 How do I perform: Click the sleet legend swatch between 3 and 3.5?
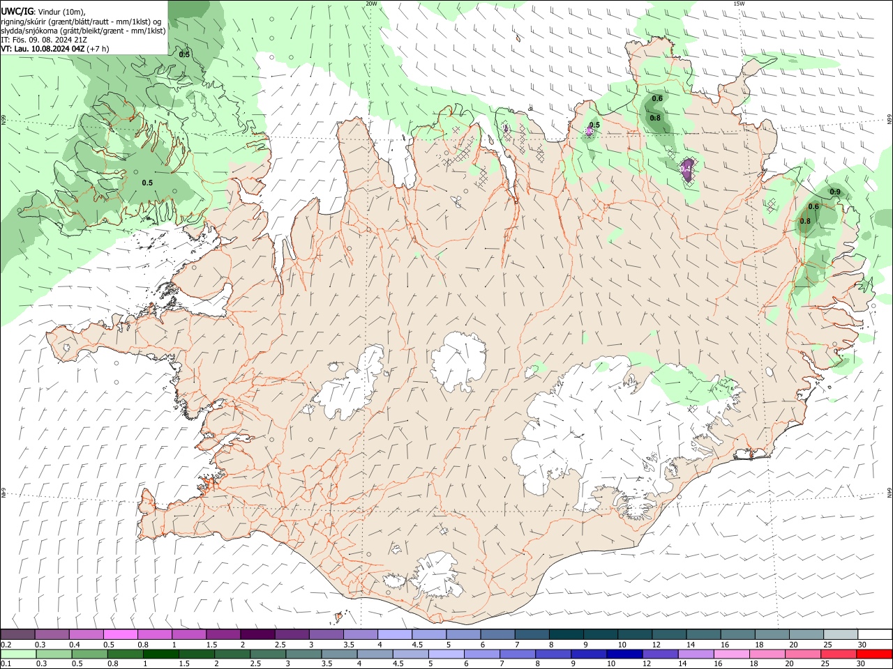click(x=326, y=635)
